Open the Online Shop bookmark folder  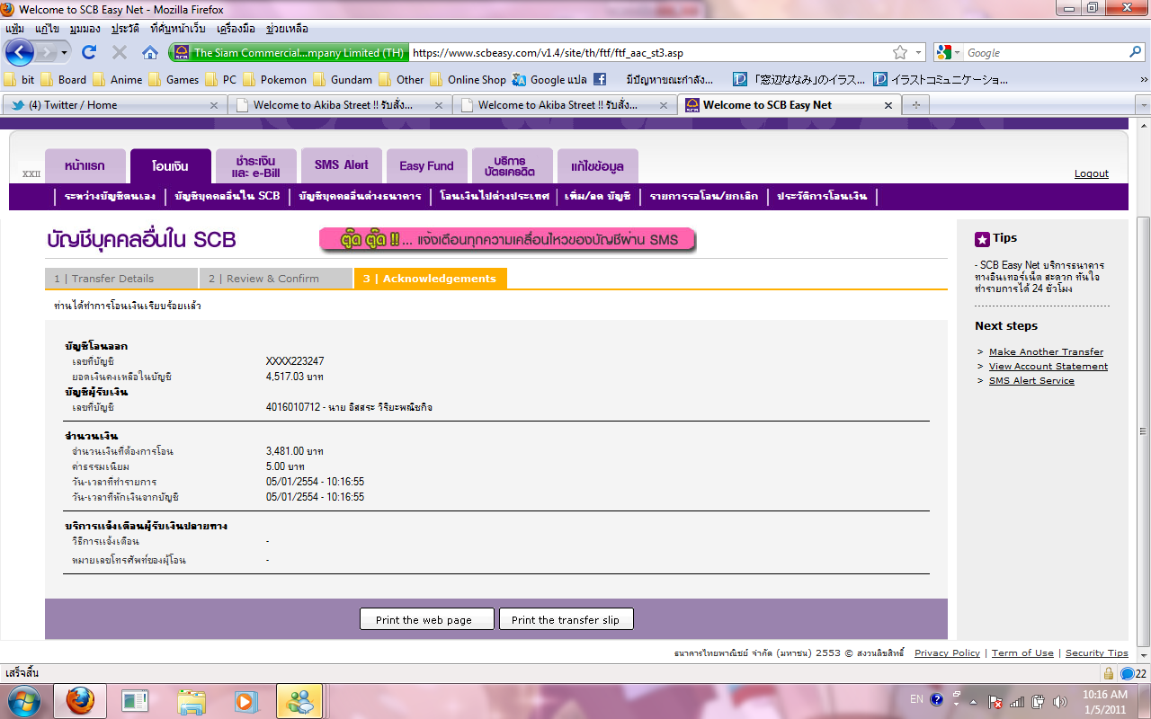pyautogui.click(x=468, y=79)
